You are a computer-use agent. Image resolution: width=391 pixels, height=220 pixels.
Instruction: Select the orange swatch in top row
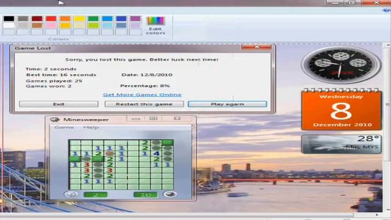pyautogui.click(x=65, y=19)
